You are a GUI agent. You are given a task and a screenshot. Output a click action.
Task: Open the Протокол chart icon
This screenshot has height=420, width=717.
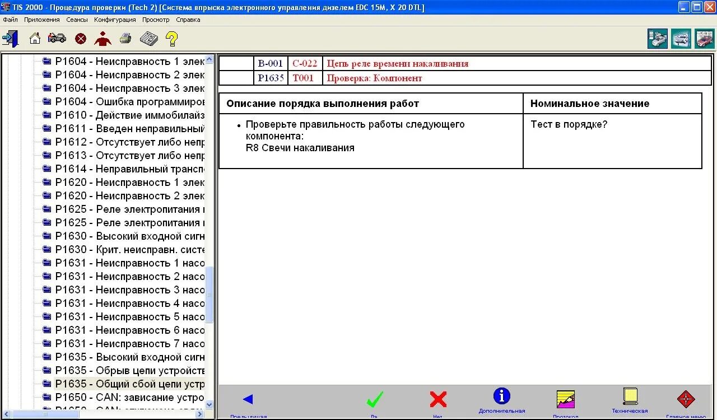click(566, 399)
